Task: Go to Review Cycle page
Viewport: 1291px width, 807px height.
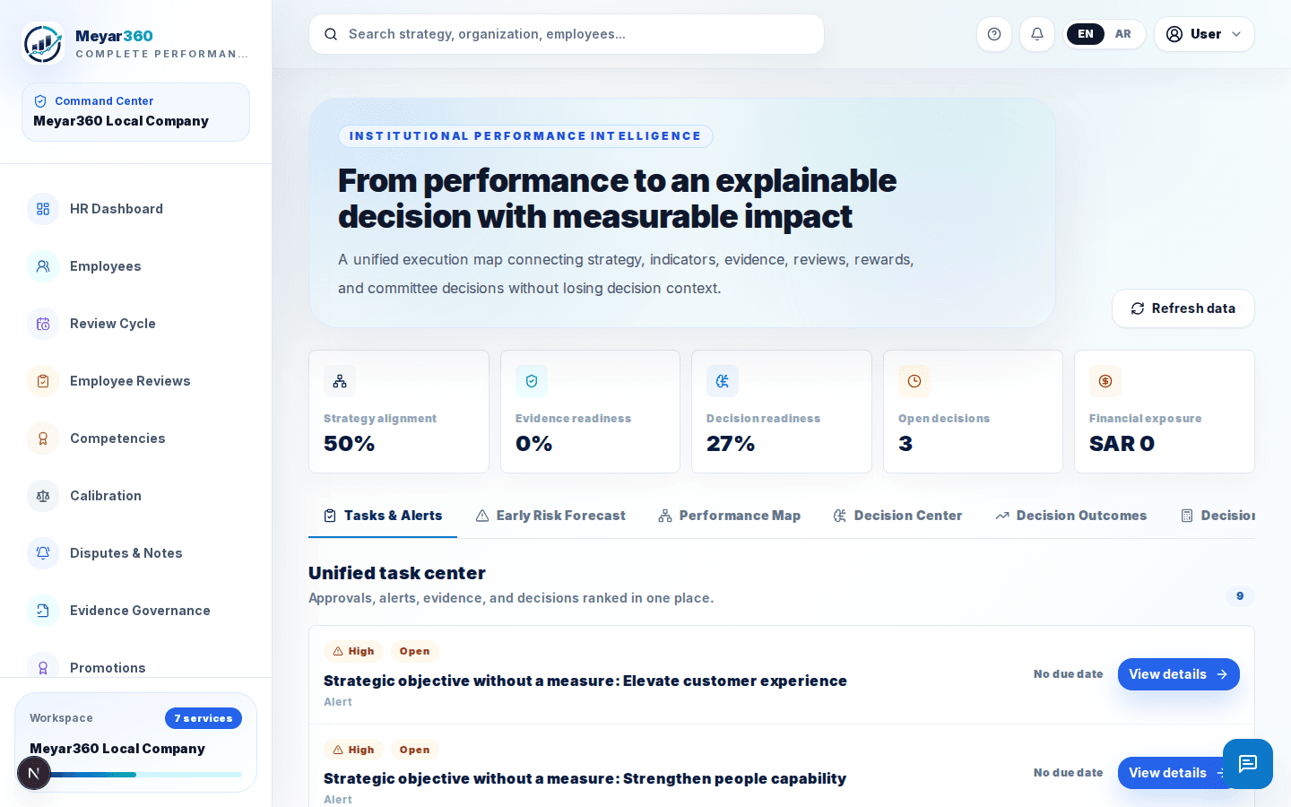Action: (x=135, y=324)
